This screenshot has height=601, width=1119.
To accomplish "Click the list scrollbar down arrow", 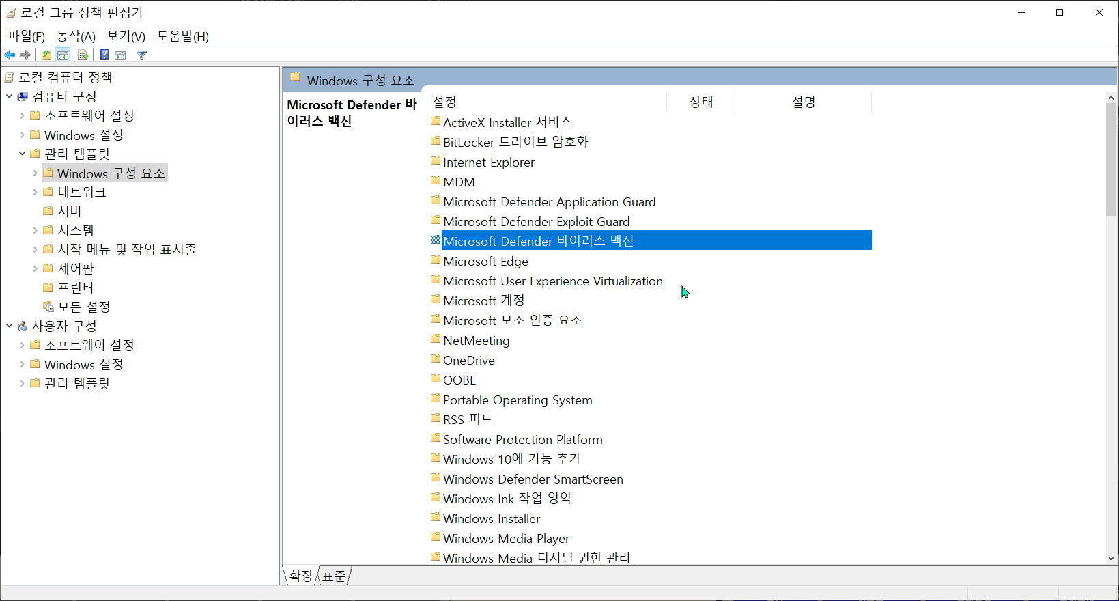I will (1111, 558).
